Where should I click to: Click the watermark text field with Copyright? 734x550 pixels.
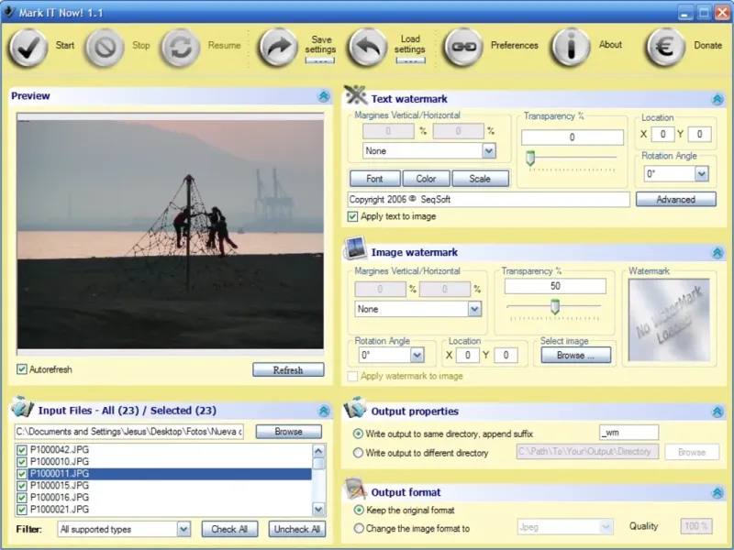pyautogui.click(x=488, y=200)
